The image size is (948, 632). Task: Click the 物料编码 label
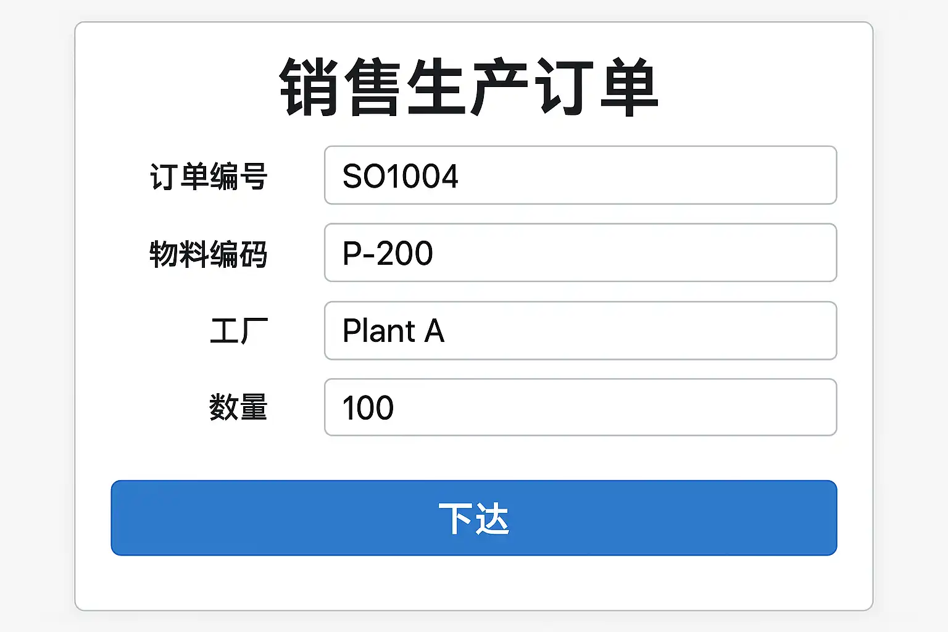209,254
